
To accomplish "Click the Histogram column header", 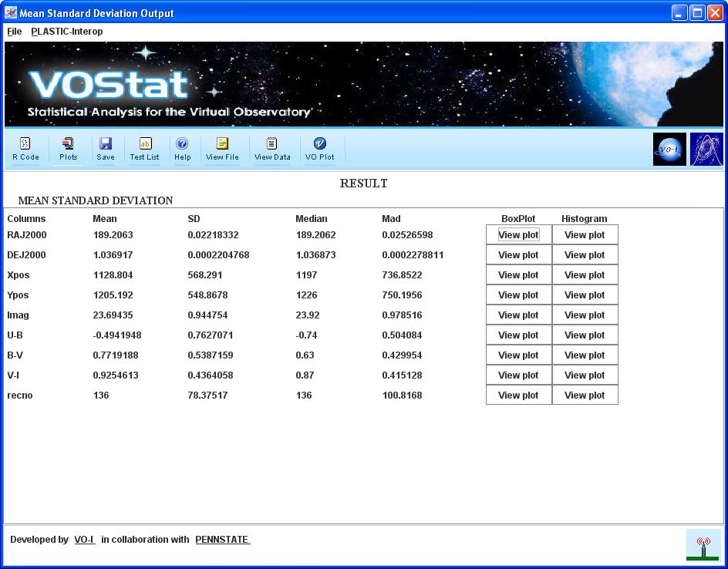I will pos(584,219).
